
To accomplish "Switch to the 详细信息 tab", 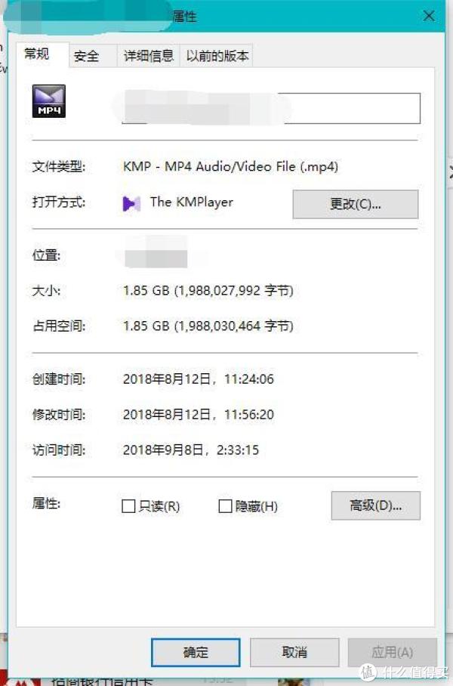I will 149,56.
